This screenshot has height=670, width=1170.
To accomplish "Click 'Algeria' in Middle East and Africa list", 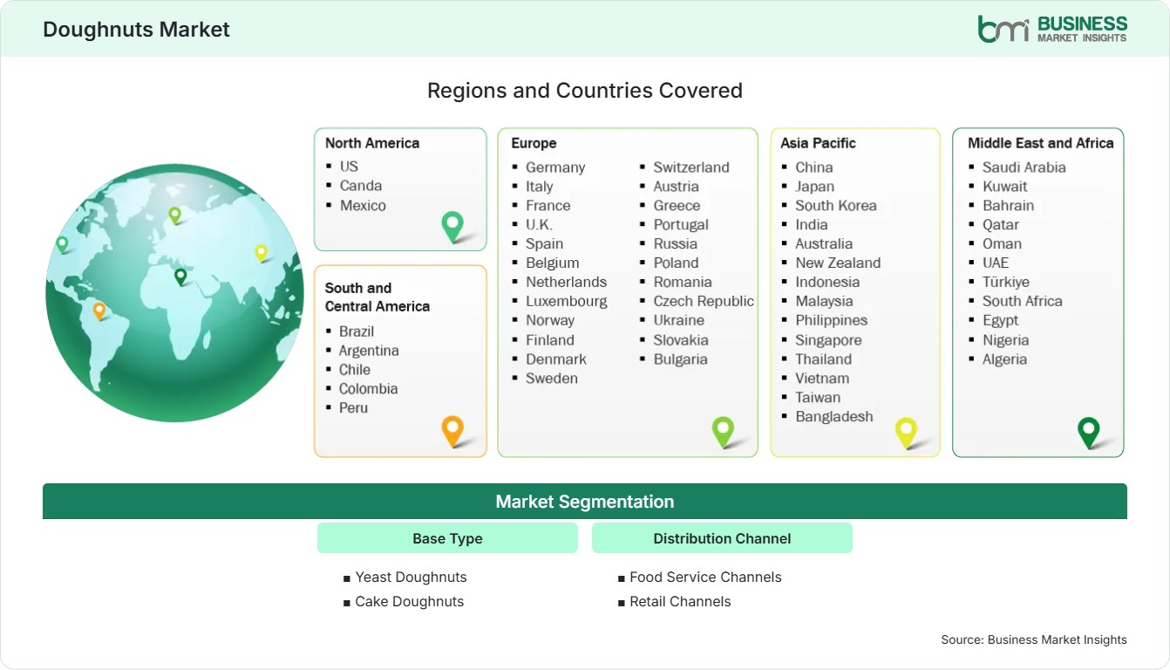I will click(1004, 359).
